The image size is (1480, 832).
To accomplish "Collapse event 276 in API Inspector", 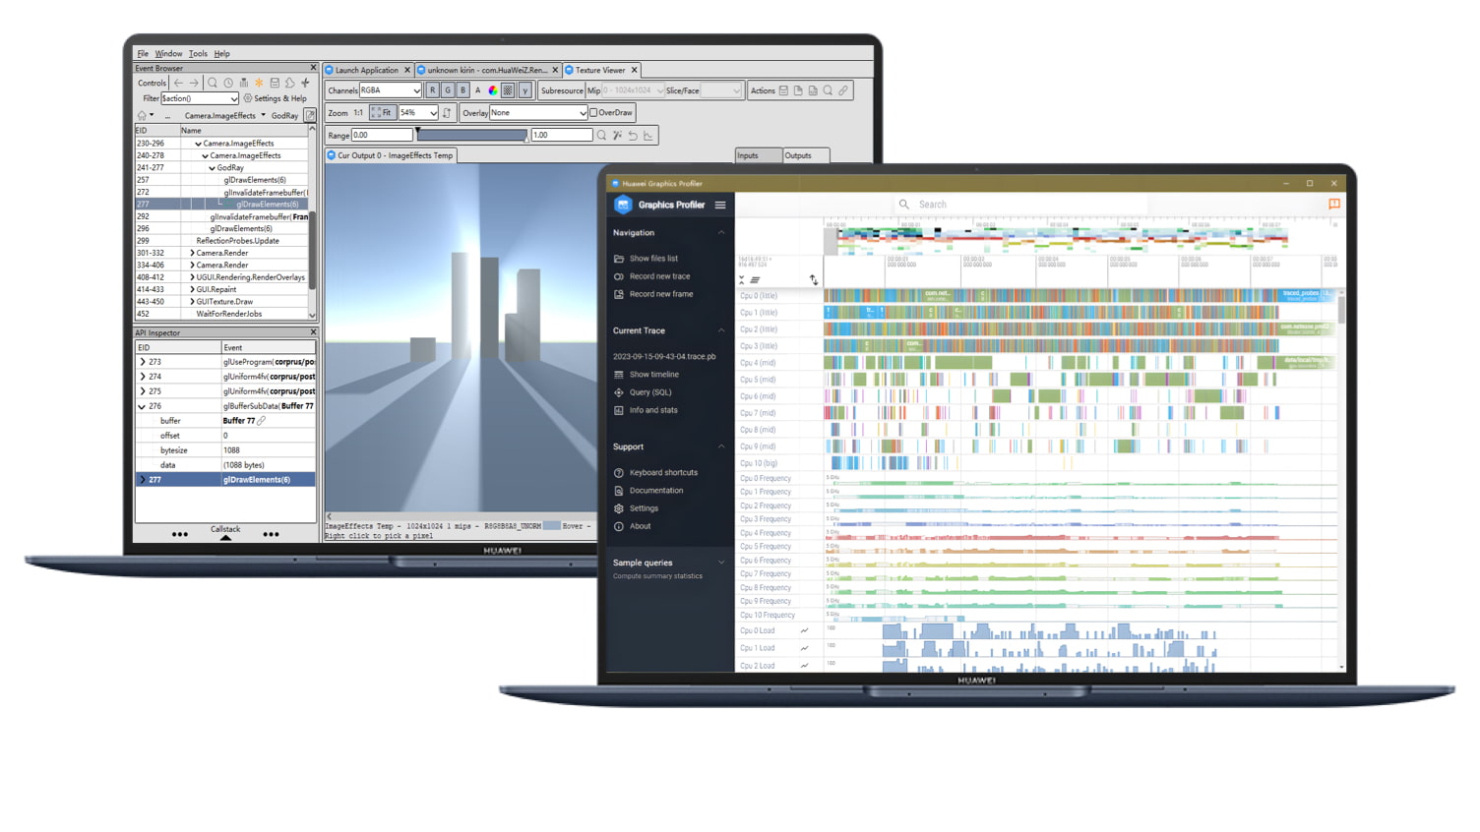I will tap(143, 406).
